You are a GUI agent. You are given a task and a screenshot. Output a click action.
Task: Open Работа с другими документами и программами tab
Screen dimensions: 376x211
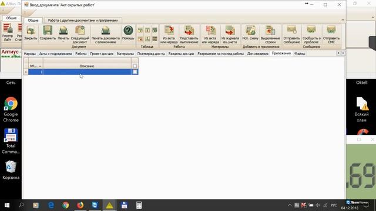pos(83,21)
